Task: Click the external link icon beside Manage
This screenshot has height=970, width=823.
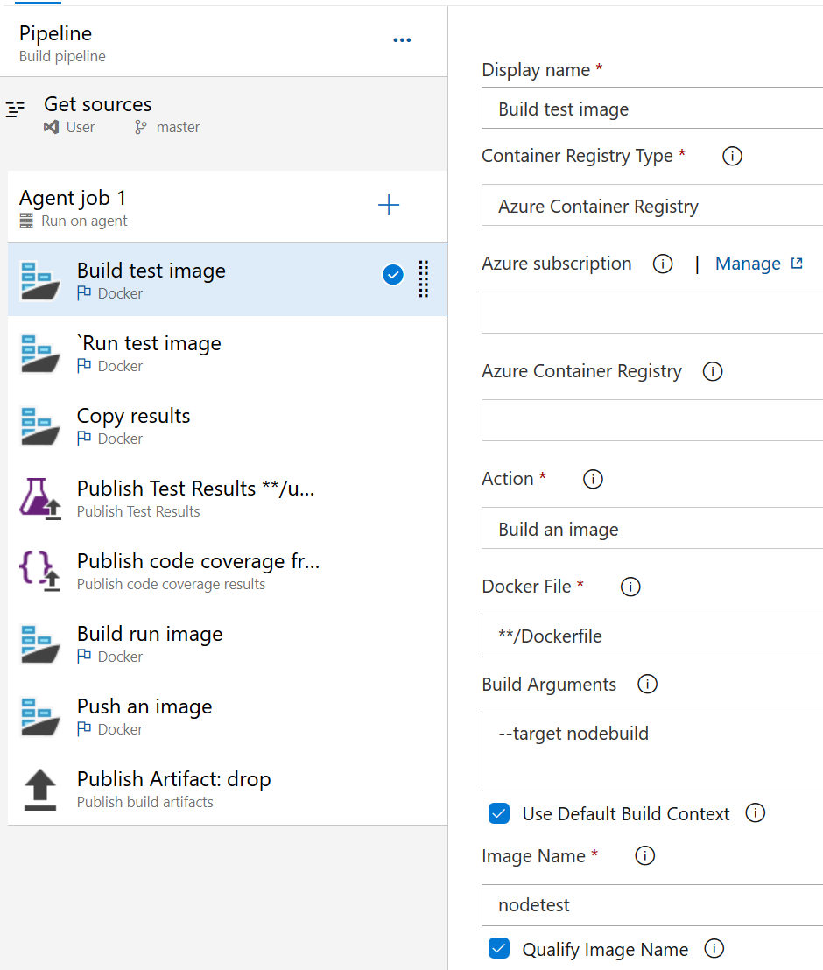Action: pyautogui.click(x=797, y=264)
